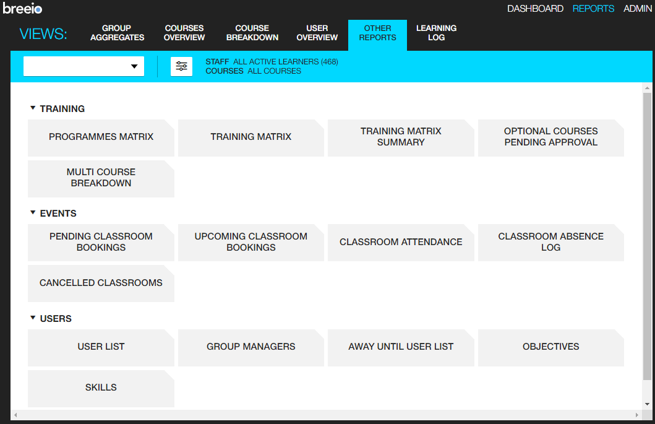The width and height of the screenshot is (655, 424).
Task: Switch to the Learning Log view
Action: (x=436, y=33)
